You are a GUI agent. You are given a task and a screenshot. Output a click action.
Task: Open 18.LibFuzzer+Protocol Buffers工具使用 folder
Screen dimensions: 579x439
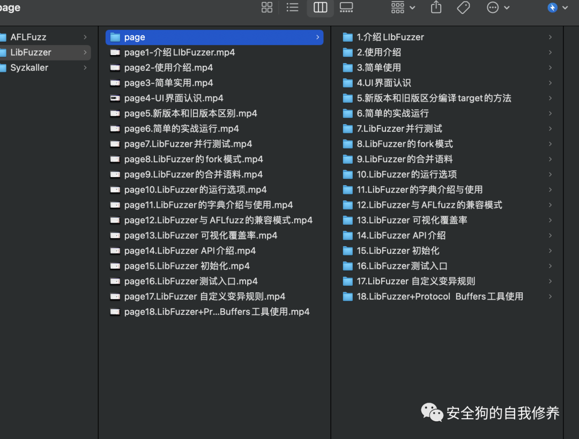point(447,297)
